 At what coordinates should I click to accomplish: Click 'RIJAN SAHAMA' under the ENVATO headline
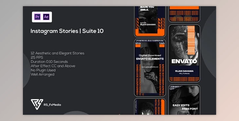184,71
